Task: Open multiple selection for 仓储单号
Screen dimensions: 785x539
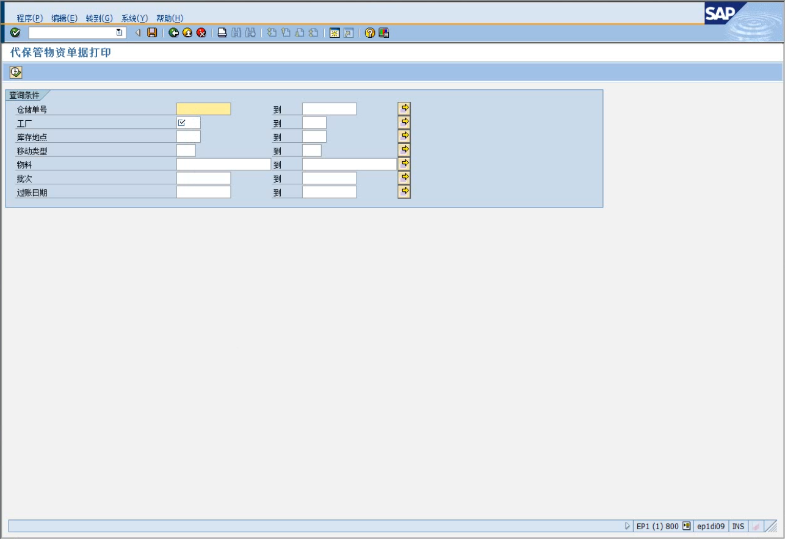Action: (x=403, y=109)
